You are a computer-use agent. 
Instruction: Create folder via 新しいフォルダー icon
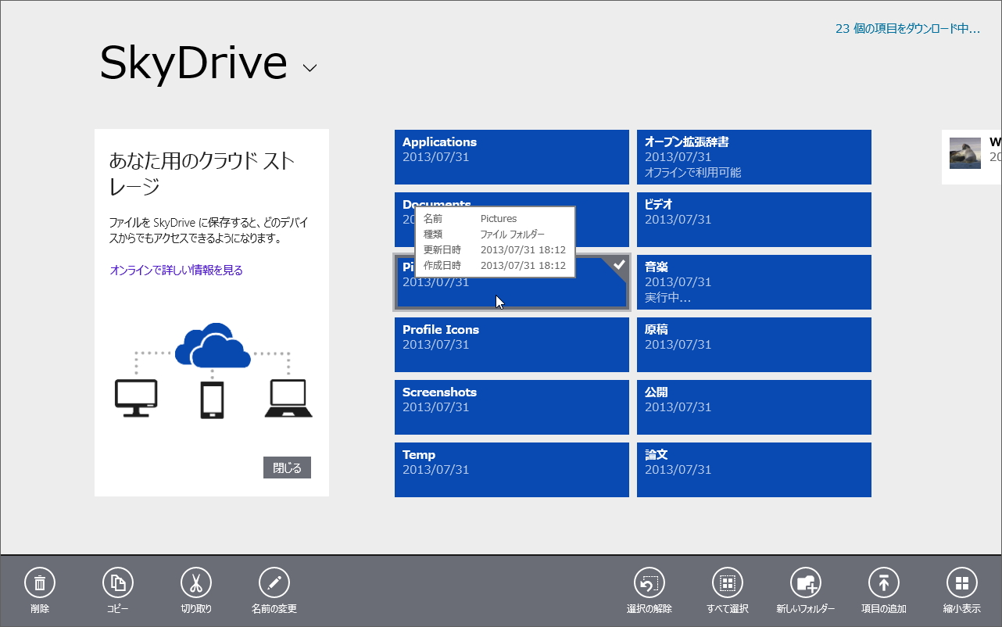coord(804,582)
